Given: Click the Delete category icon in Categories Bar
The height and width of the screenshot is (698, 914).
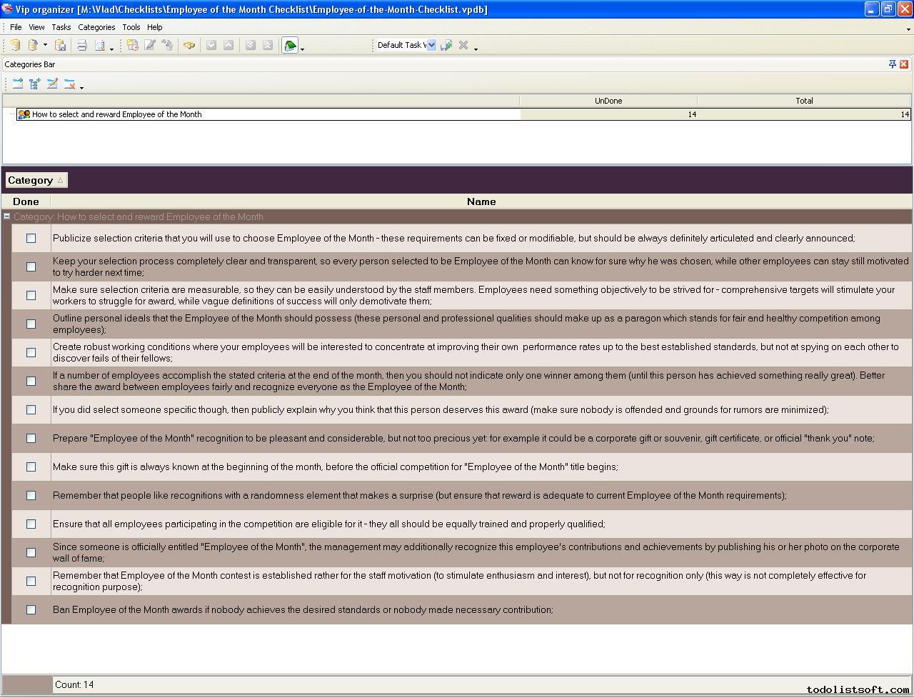Looking at the screenshot, I should tap(69, 84).
